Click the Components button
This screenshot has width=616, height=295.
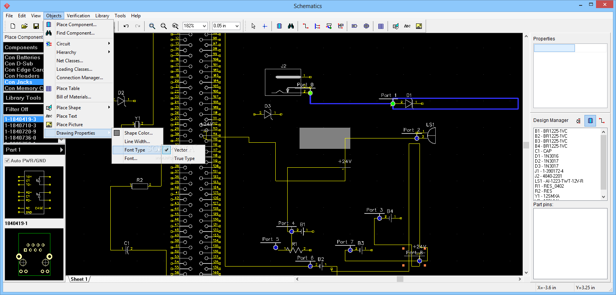click(23, 47)
